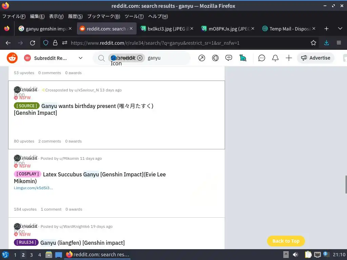Open the network tray icon

(317, 255)
